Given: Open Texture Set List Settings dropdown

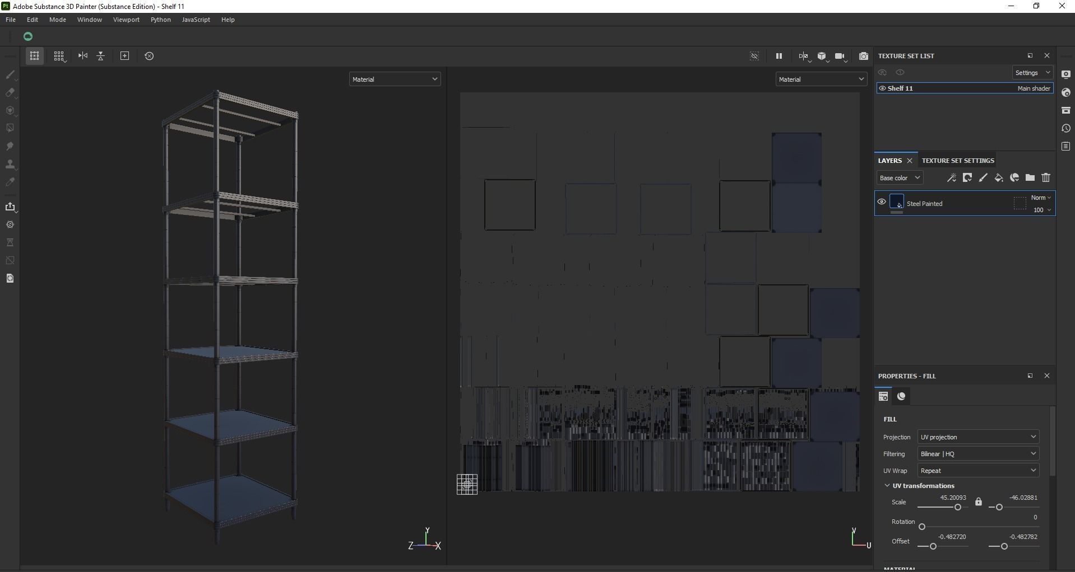Looking at the screenshot, I should point(1032,73).
